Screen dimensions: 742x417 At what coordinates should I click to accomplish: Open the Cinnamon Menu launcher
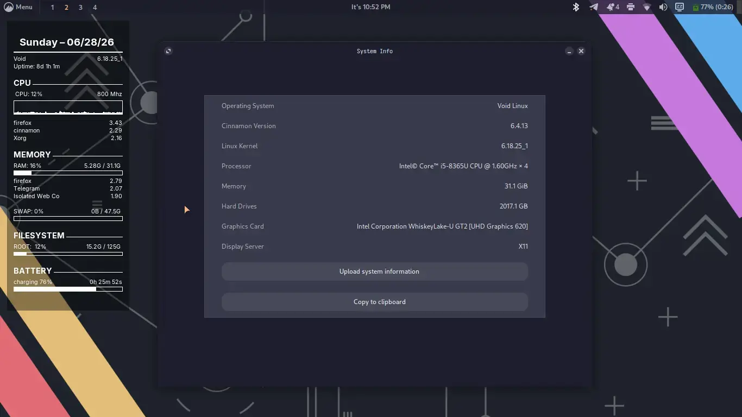click(18, 7)
